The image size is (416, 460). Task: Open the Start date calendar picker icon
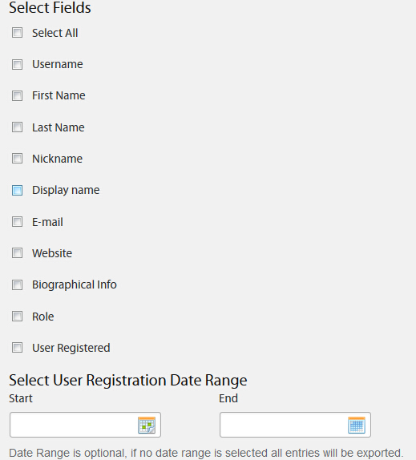point(147,425)
